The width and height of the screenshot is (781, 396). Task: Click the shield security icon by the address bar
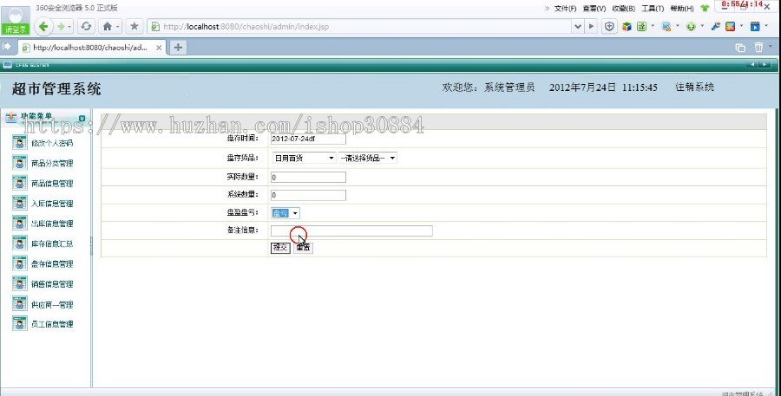pos(609,26)
